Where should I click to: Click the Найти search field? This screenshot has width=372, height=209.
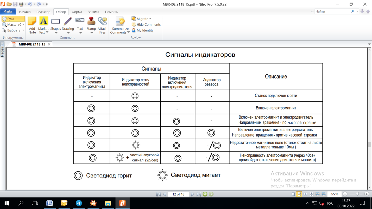coord(332,11)
